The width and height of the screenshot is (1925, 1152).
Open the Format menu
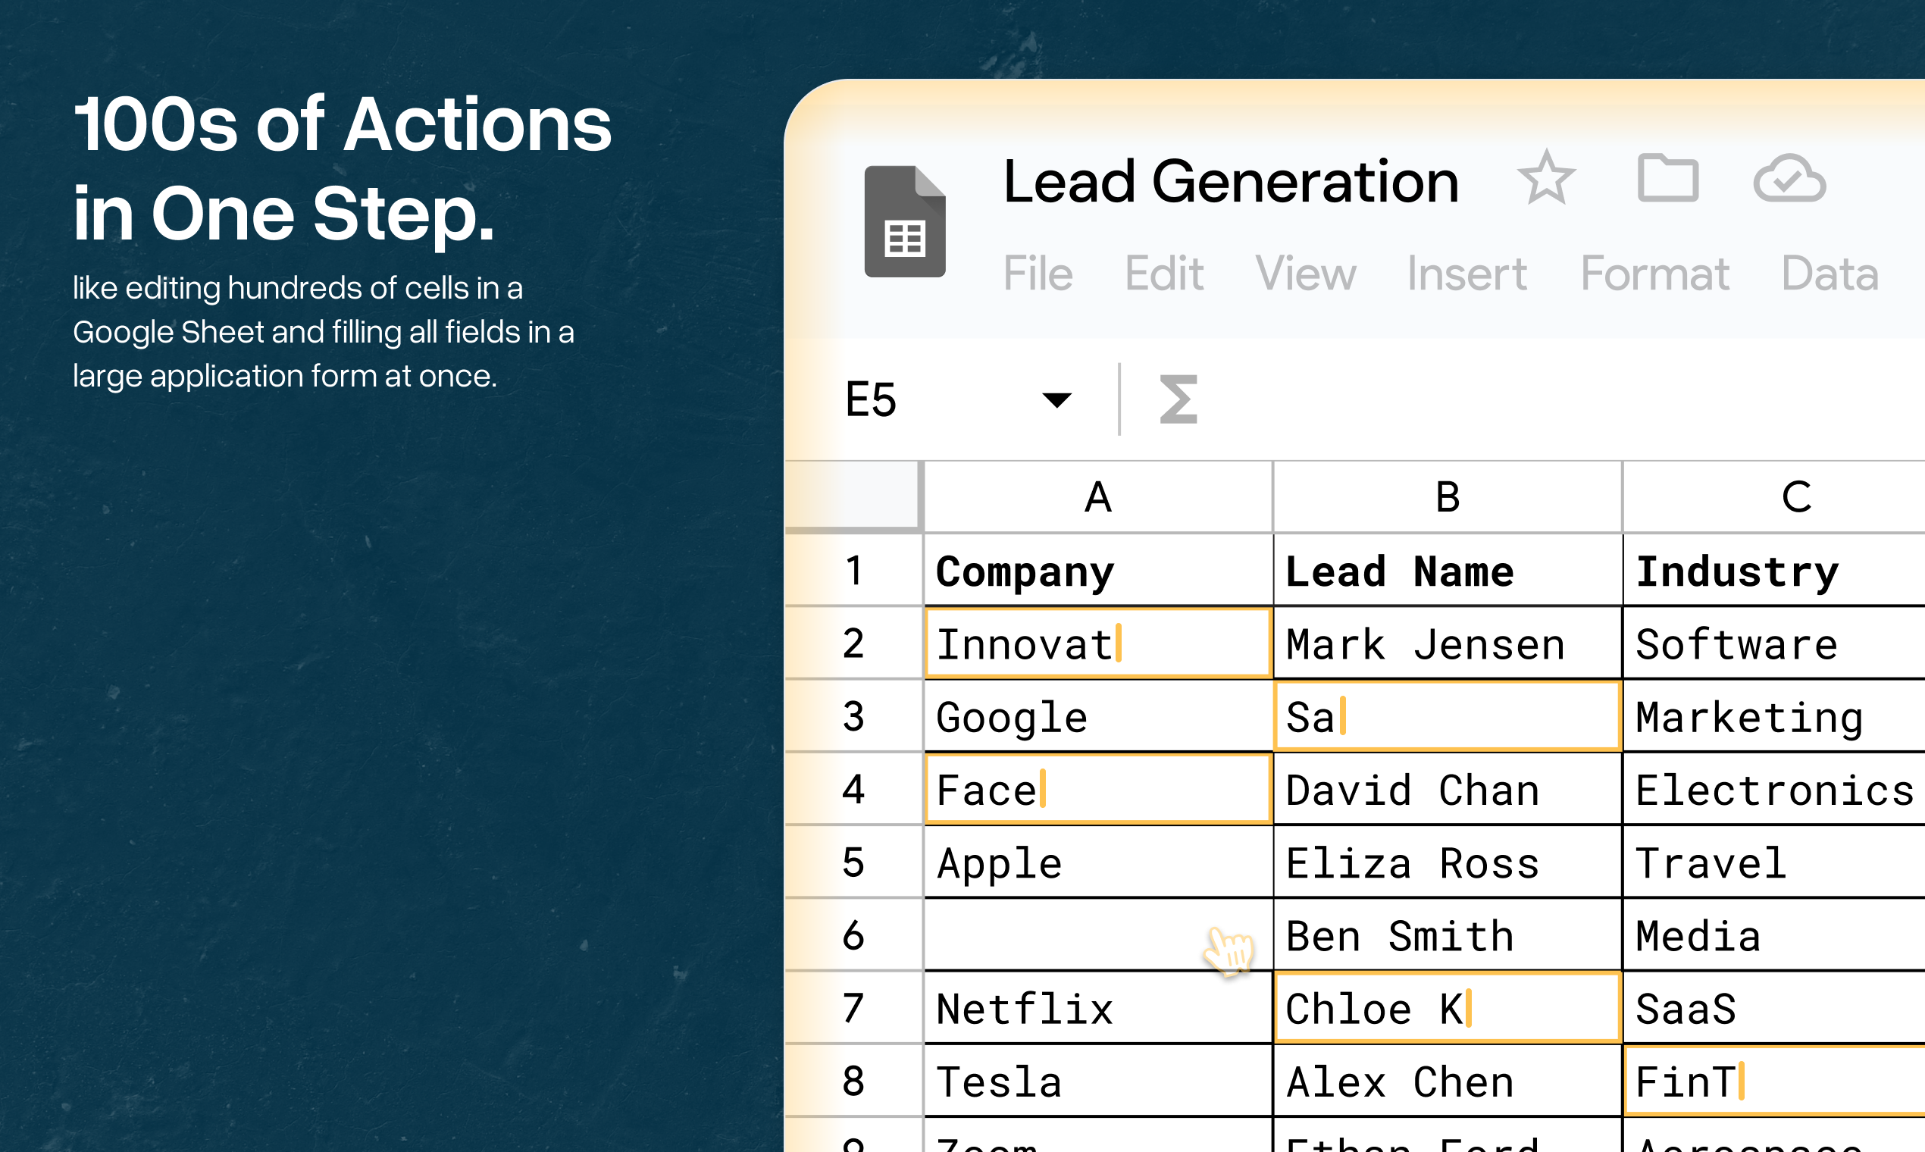pos(1655,274)
